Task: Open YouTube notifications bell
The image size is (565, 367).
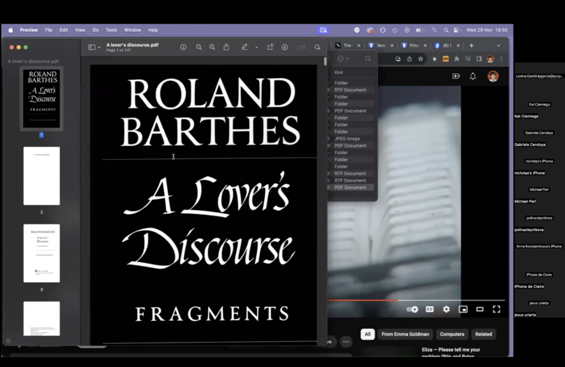Action: pyautogui.click(x=473, y=76)
